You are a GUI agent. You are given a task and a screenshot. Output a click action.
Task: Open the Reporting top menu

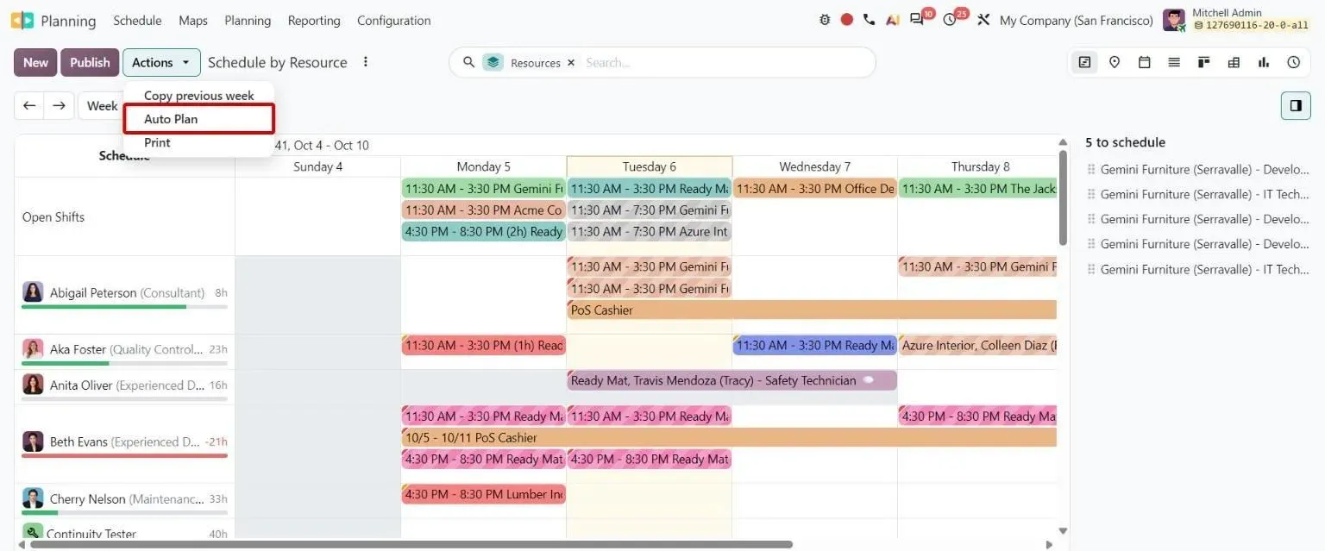point(314,21)
